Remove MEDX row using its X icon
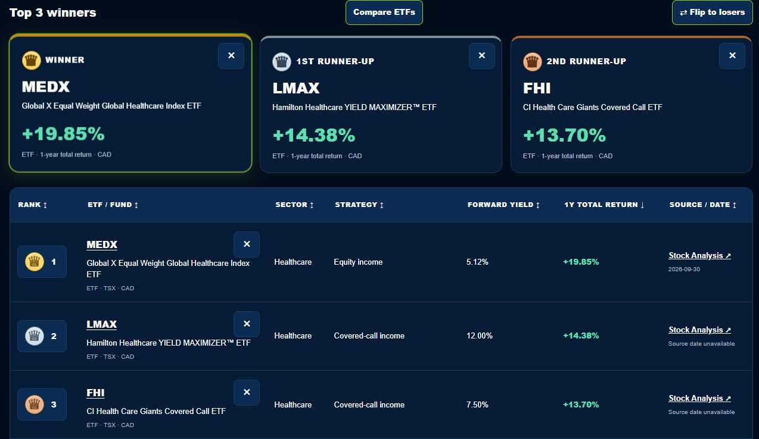The height and width of the screenshot is (439, 759). (x=247, y=244)
